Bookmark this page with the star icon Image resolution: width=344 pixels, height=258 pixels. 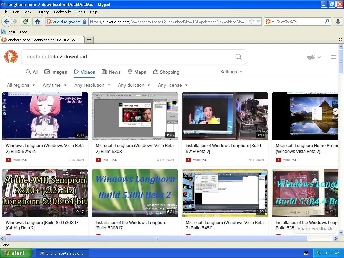[252, 21]
